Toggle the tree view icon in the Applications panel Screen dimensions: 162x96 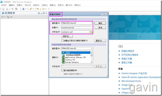8,17
